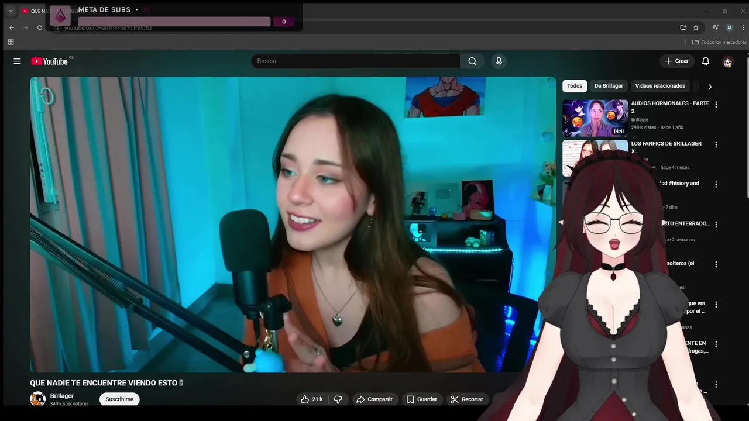This screenshot has width=749, height=421.
Task: Reload the page with the refresh icon
Action: tap(40, 27)
